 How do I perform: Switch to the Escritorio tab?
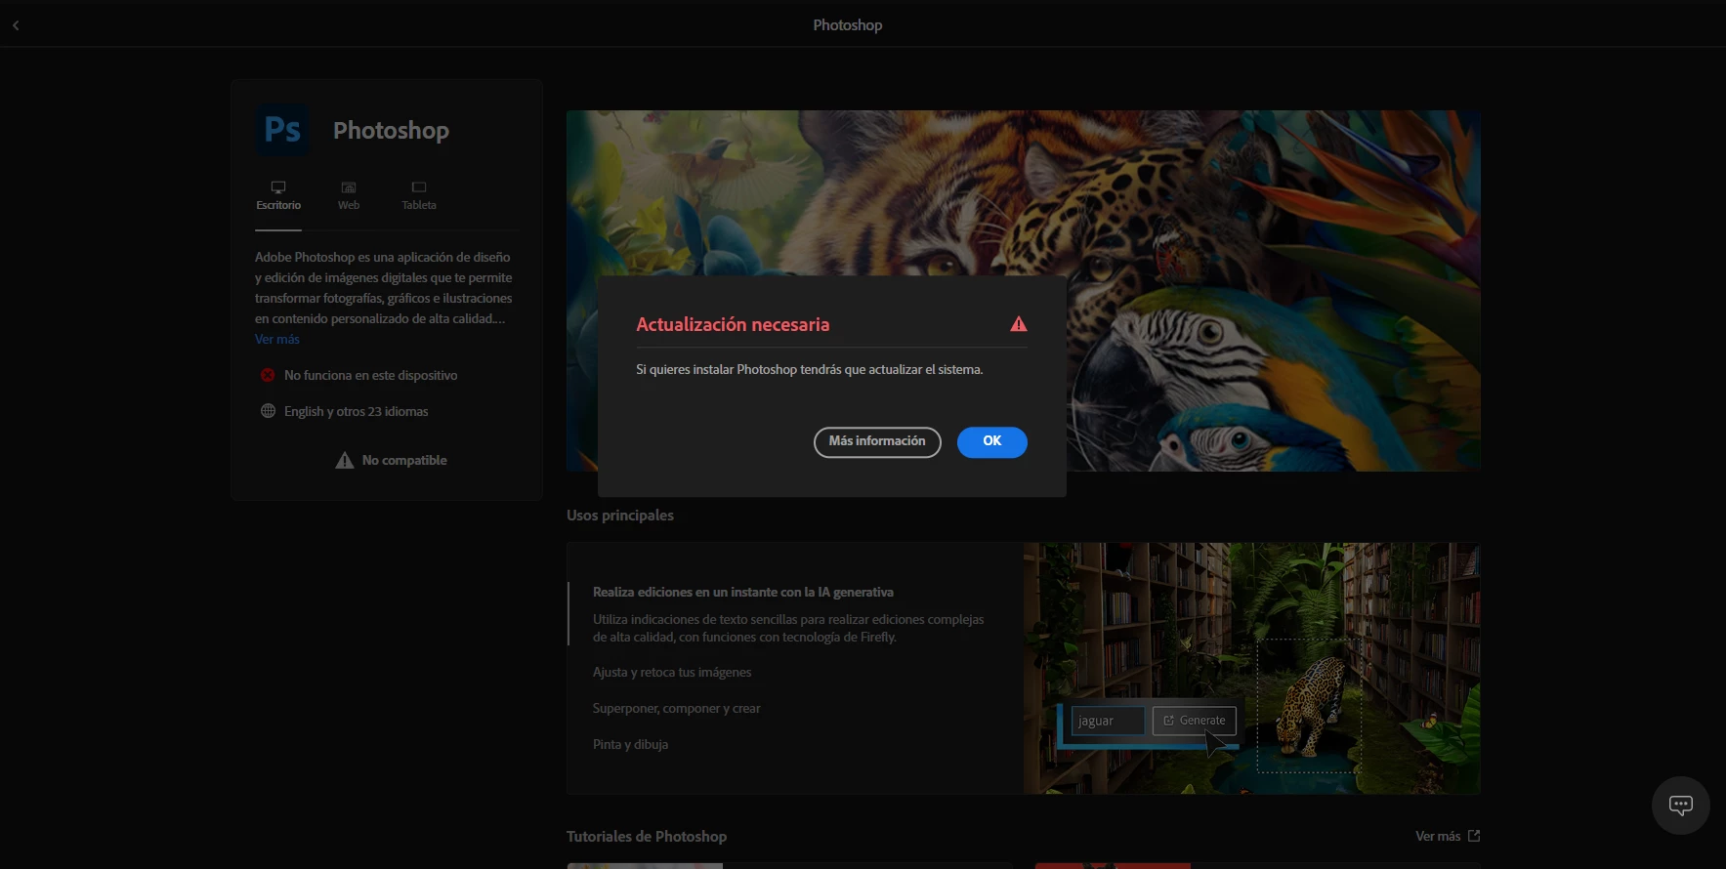[278, 196]
